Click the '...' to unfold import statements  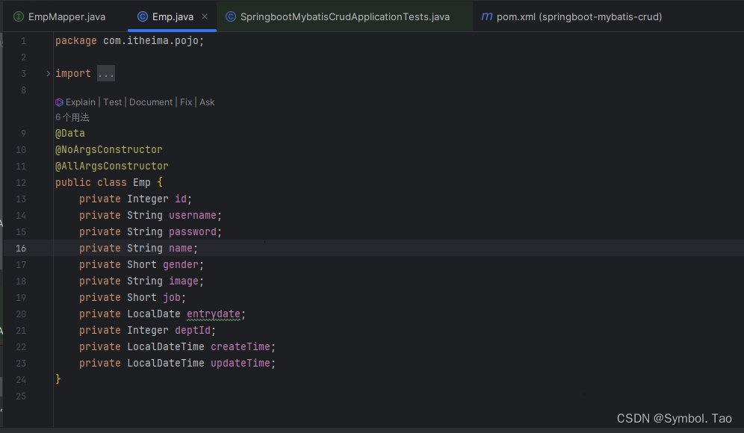pos(105,73)
